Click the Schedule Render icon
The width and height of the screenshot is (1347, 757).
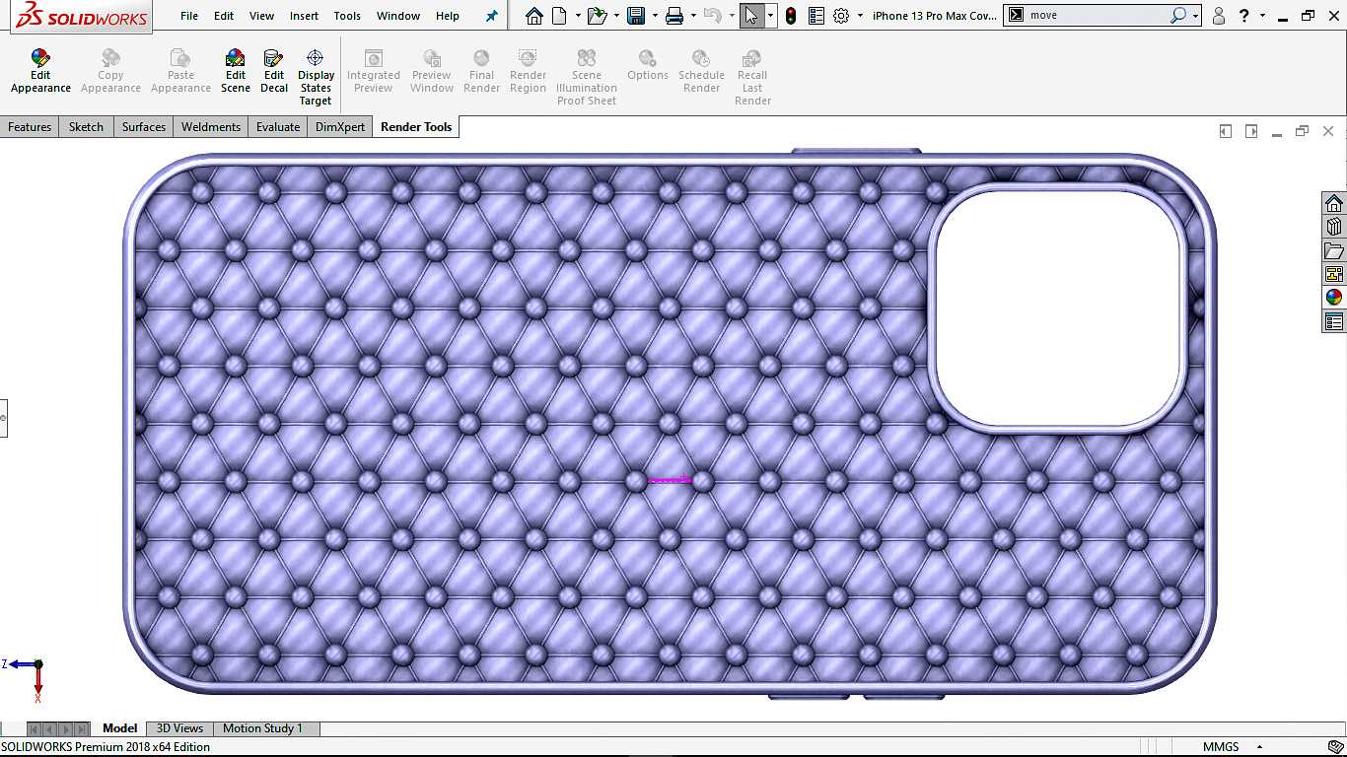701,59
